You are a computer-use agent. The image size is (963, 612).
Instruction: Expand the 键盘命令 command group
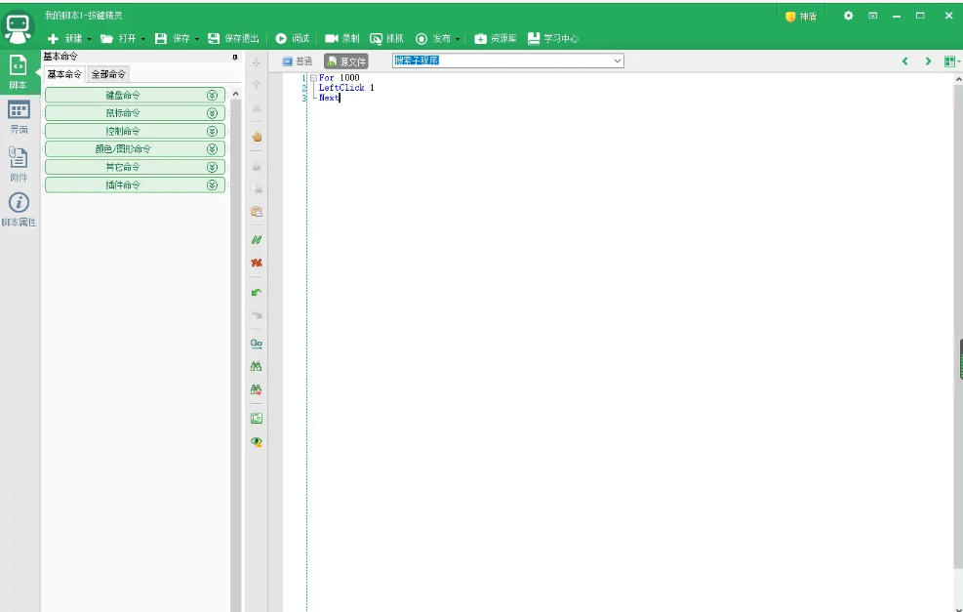pos(212,95)
